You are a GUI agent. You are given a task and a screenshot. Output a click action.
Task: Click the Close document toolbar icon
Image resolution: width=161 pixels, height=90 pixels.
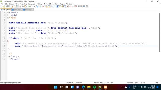click(x=12, y=7)
